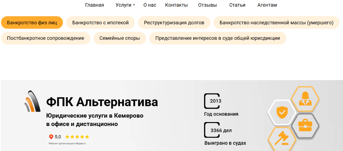
Task: Click the gavel hexagon icon
Action: (x=282, y=139)
